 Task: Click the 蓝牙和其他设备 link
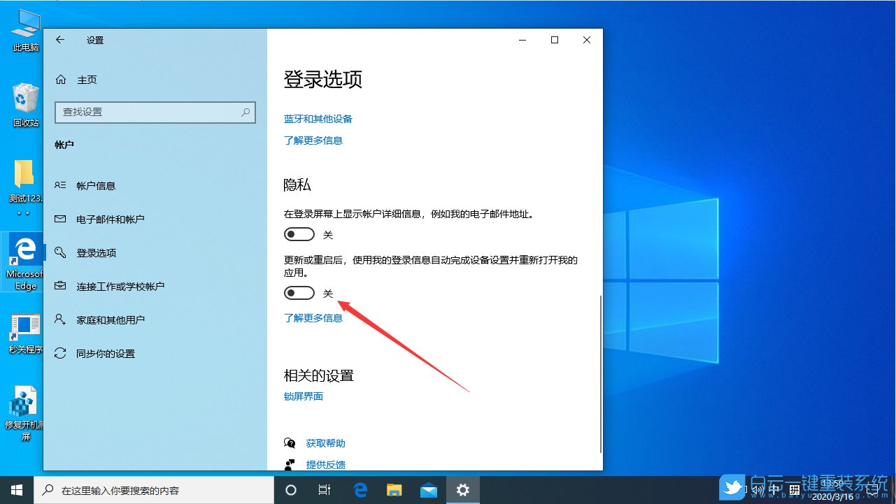(318, 118)
